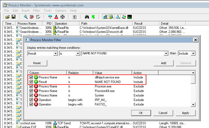Click the filter list vertical scrollbar

[193, 90]
